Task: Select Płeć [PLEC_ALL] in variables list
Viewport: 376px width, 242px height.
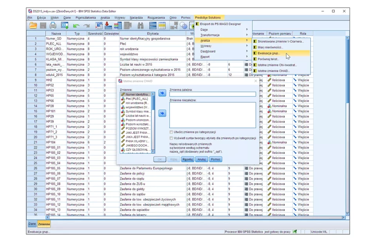Action: coord(137,99)
